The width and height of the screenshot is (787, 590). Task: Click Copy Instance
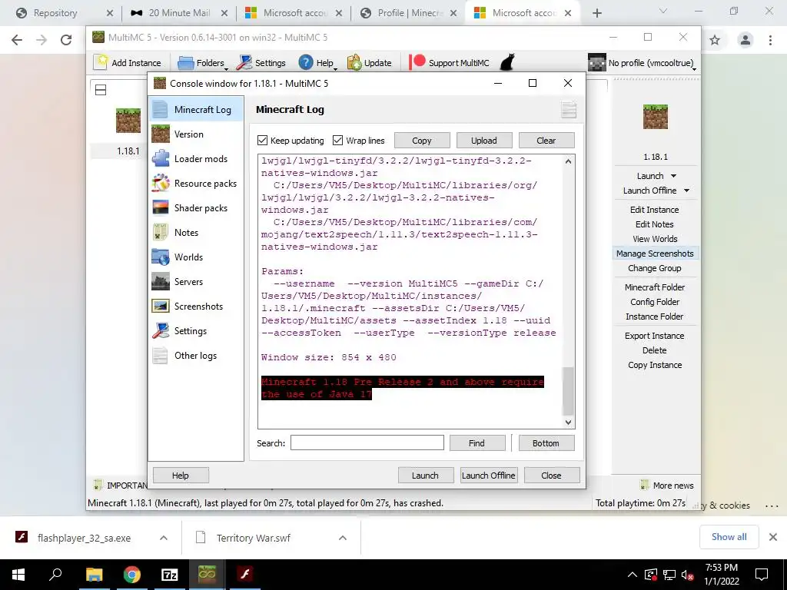(x=655, y=365)
